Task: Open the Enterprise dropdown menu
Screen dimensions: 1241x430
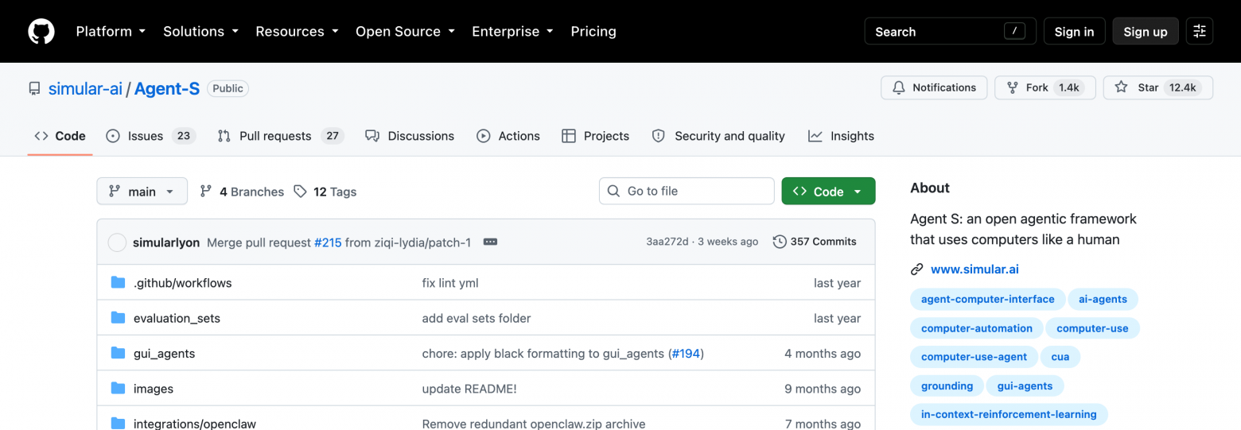Action: coord(513,32)
